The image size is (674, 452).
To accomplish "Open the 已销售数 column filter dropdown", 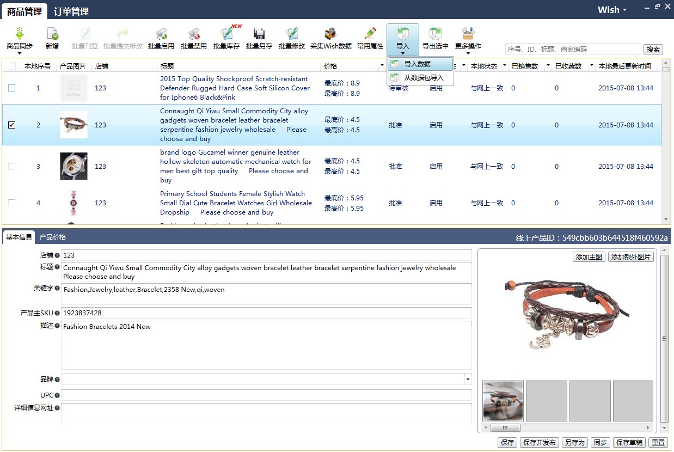I will [x=548, y=66].
